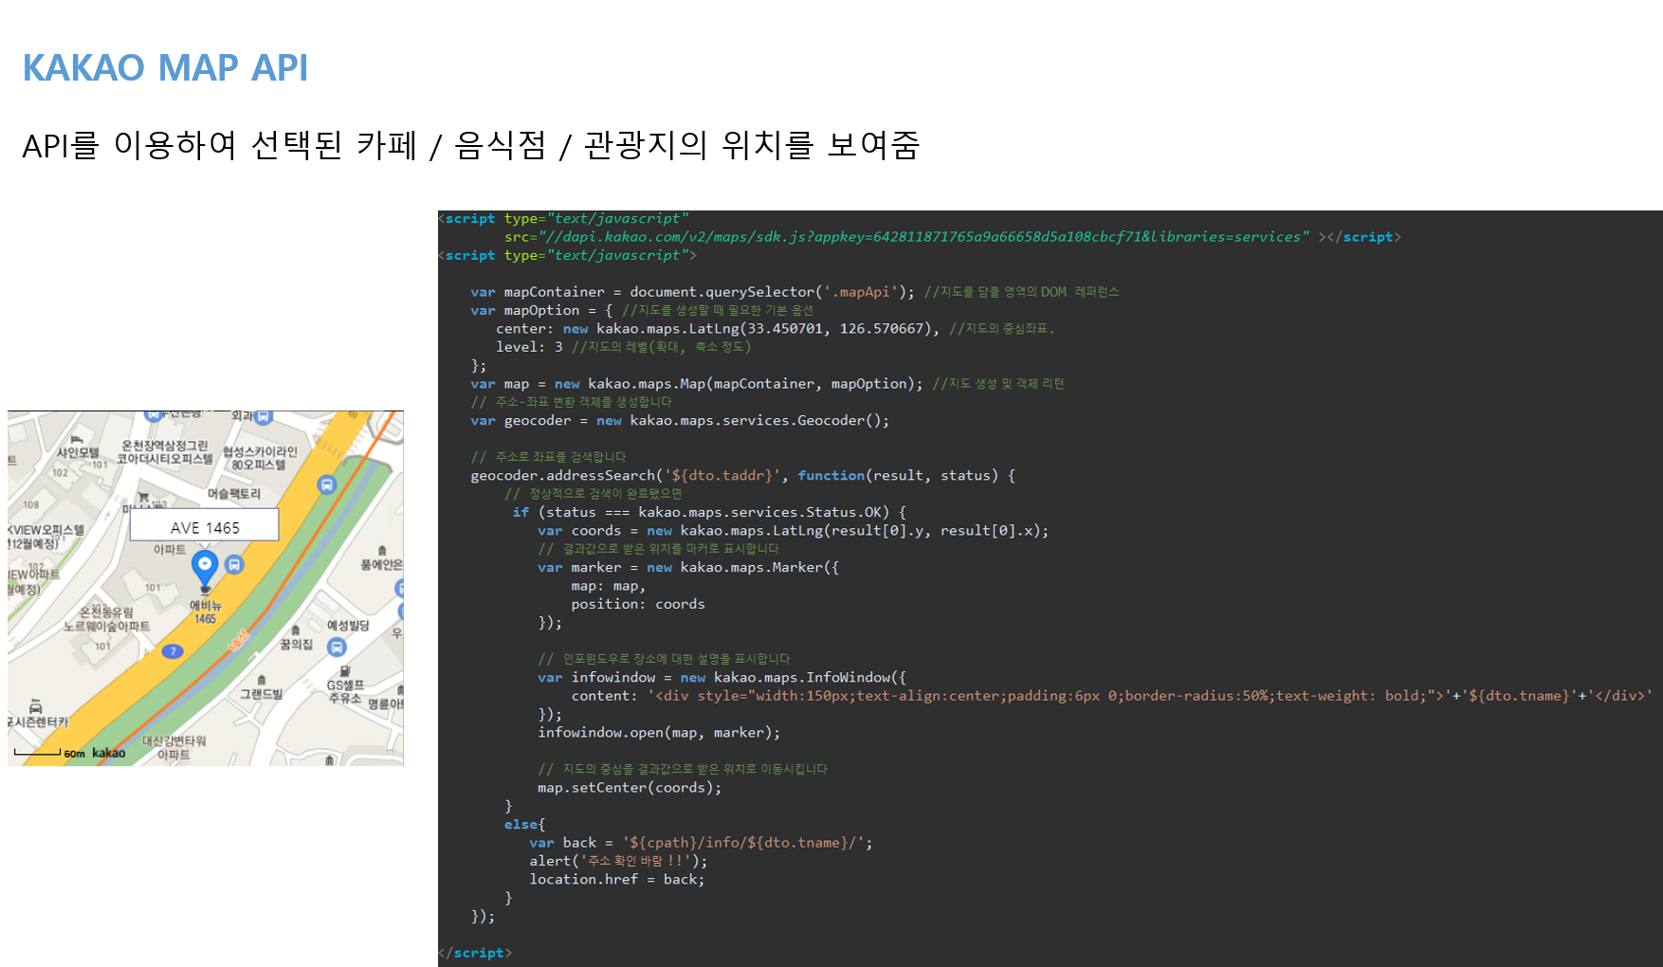
Task: Select the bus stop icon near 꿈의집
Action: [336, 646]
